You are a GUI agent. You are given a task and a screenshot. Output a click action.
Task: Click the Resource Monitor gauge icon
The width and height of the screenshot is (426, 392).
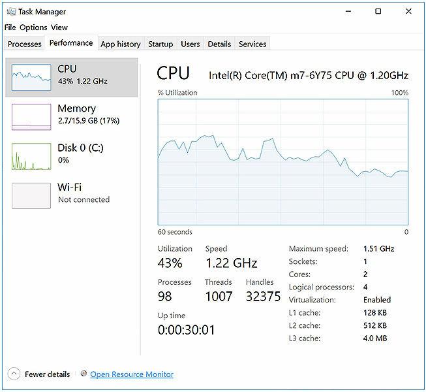pos(84,374)
